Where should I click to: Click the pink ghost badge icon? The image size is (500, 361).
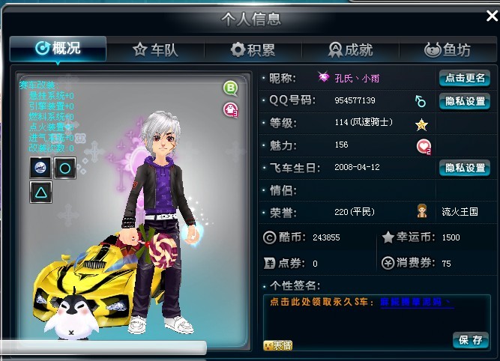click(231, 109)
